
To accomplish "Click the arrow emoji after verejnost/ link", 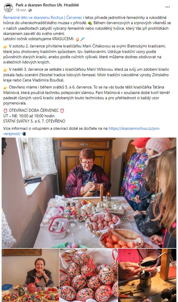I will click(x=23, y=134).
